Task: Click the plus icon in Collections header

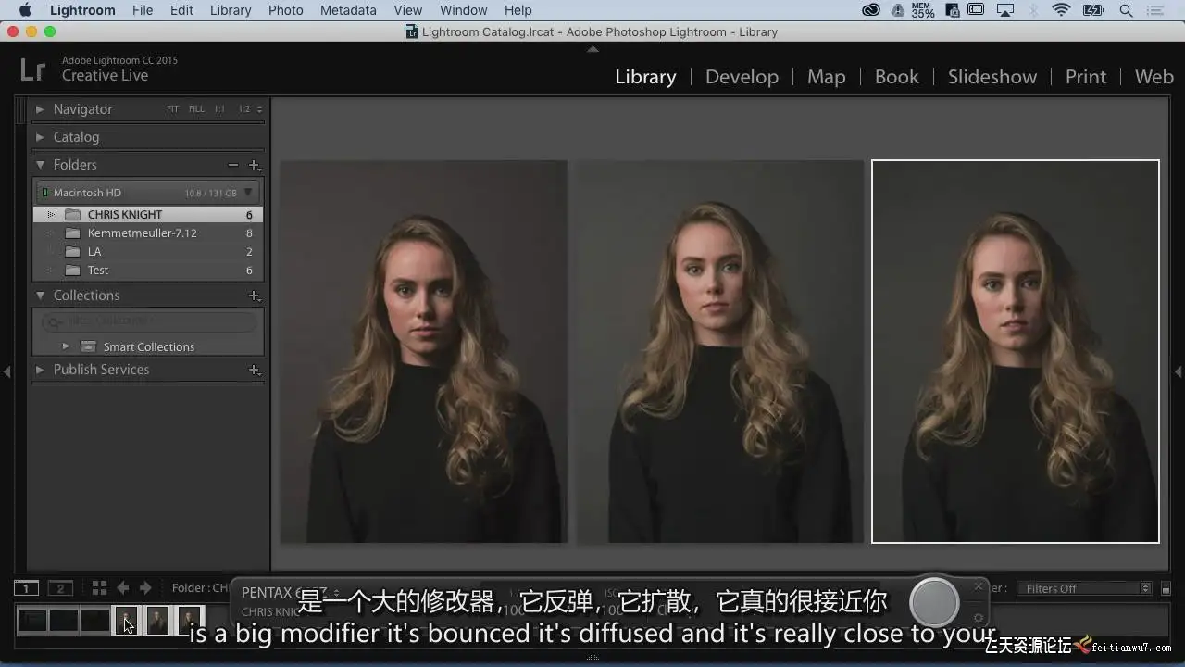Action: (x=254, y=296)
